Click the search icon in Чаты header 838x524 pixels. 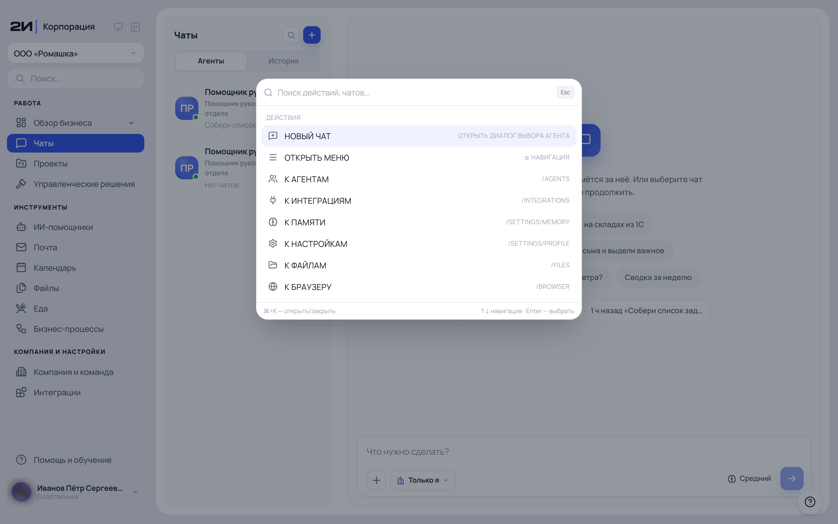[291, 35]
